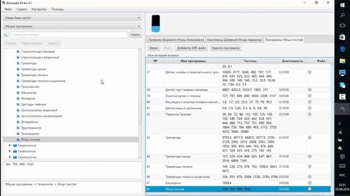
Task: Toggle file circle for Очистка крови и плазмы
Action: click(x=310, y=96)
